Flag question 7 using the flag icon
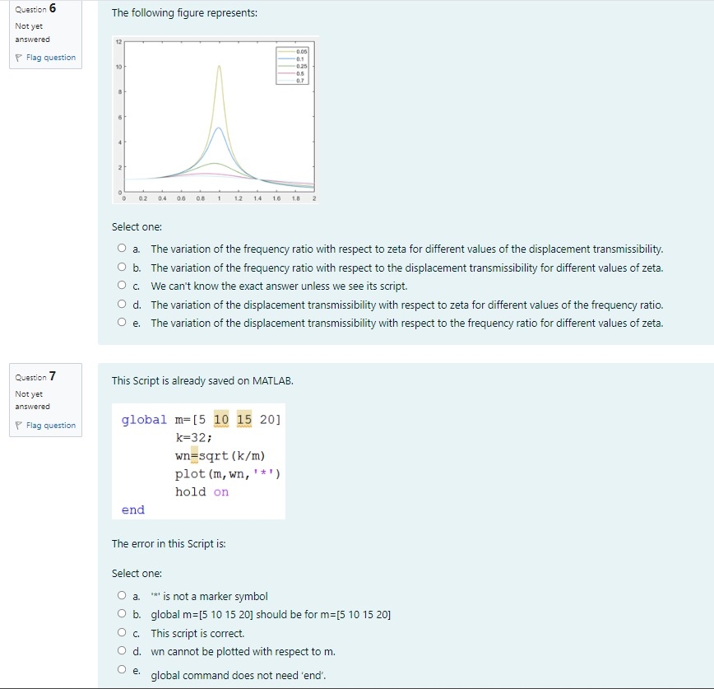 click(x=19, y=425)
